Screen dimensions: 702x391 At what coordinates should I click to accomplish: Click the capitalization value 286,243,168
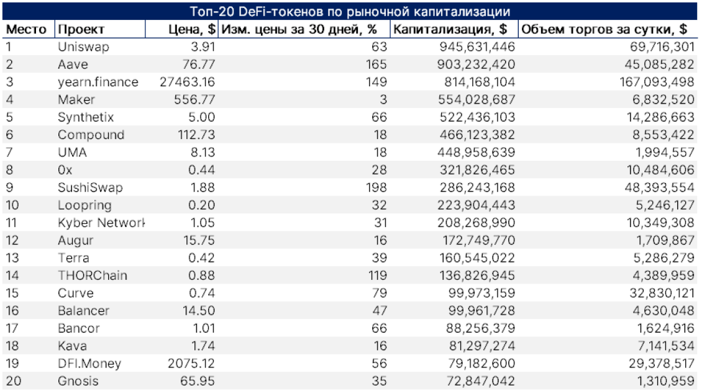(x=477, y=187)
